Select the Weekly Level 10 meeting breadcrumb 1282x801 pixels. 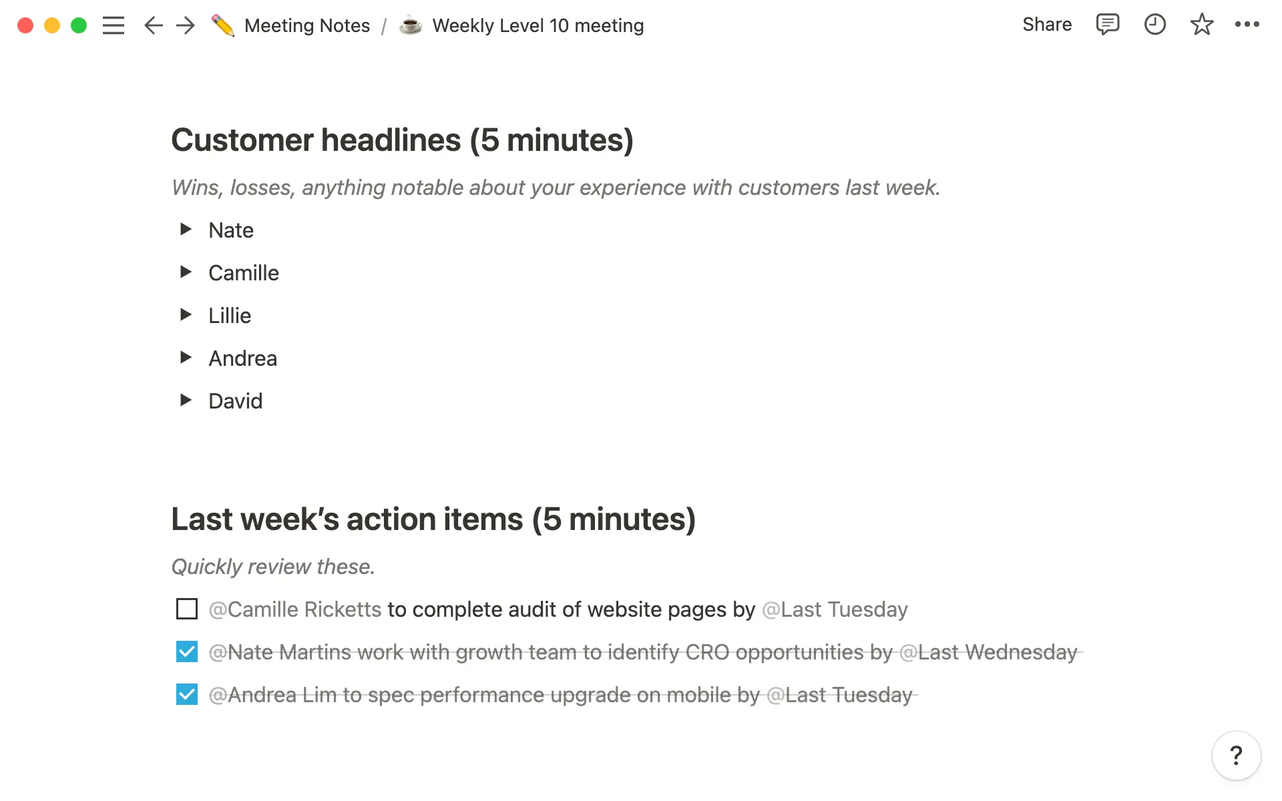click(538, 25)
